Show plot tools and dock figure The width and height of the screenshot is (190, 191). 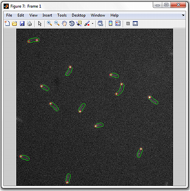click(x=135, y=24)
